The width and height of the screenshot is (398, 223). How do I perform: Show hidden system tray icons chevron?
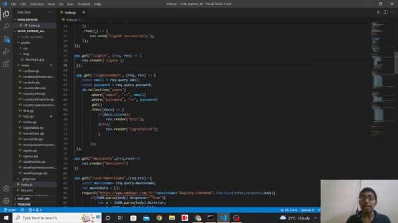pyautogui.click(x=315, y=217)
